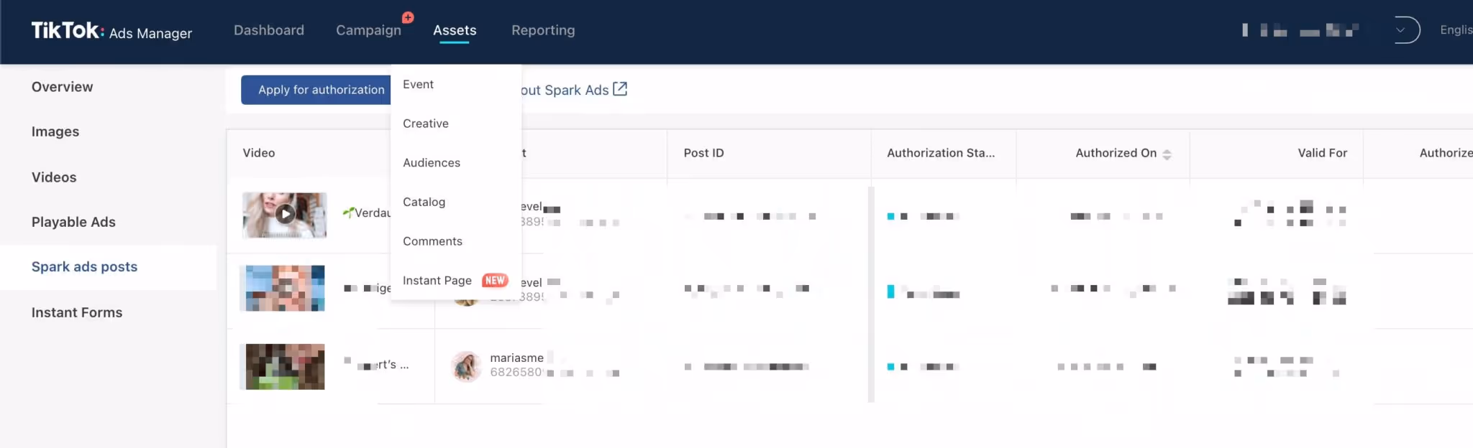Screen dimensions: 1473x448
Task: Click Apply for authorization button
Action: coord(316,90)
